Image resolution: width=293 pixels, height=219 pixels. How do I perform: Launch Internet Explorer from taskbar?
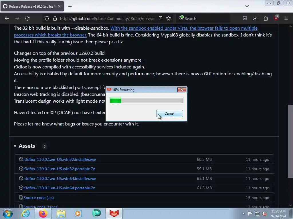click(x=25, y=213)
